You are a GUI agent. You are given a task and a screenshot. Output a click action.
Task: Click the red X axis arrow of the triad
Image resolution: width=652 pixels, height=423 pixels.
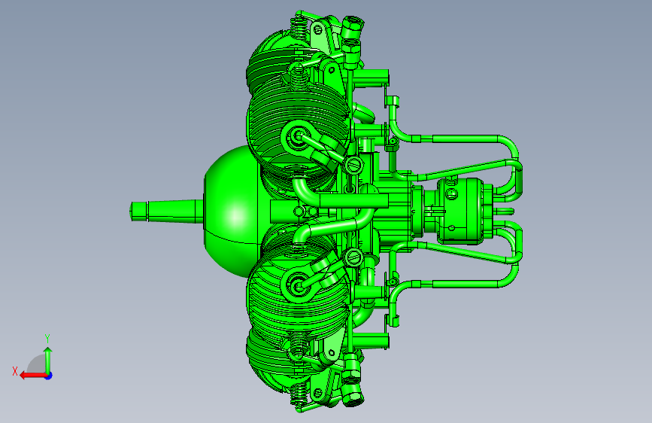[32, 376]
